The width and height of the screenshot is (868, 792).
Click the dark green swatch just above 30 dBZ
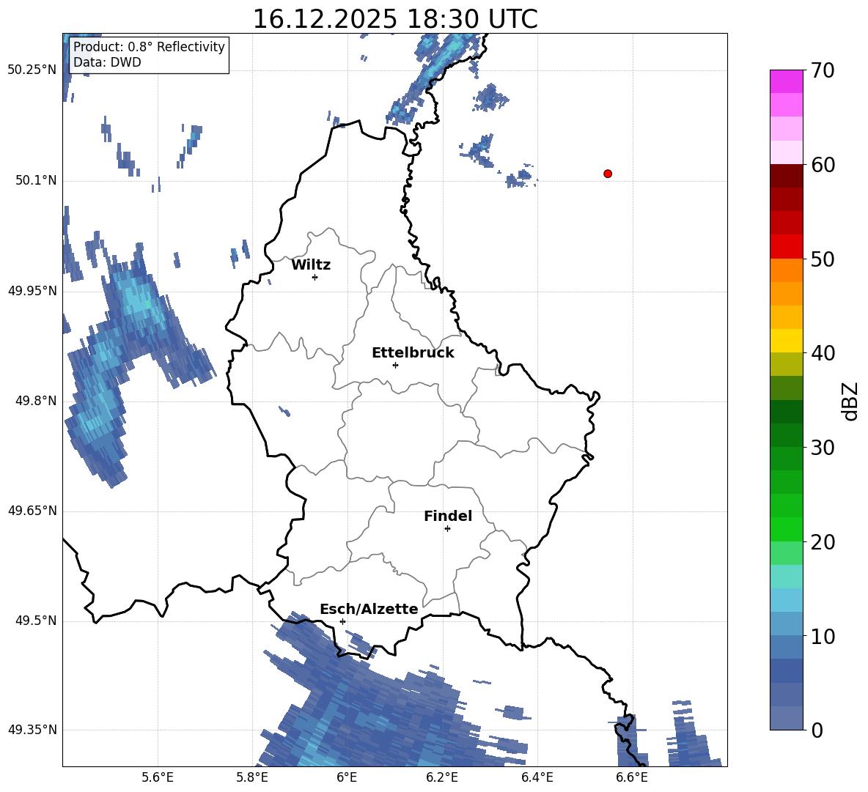click(786, 435)
